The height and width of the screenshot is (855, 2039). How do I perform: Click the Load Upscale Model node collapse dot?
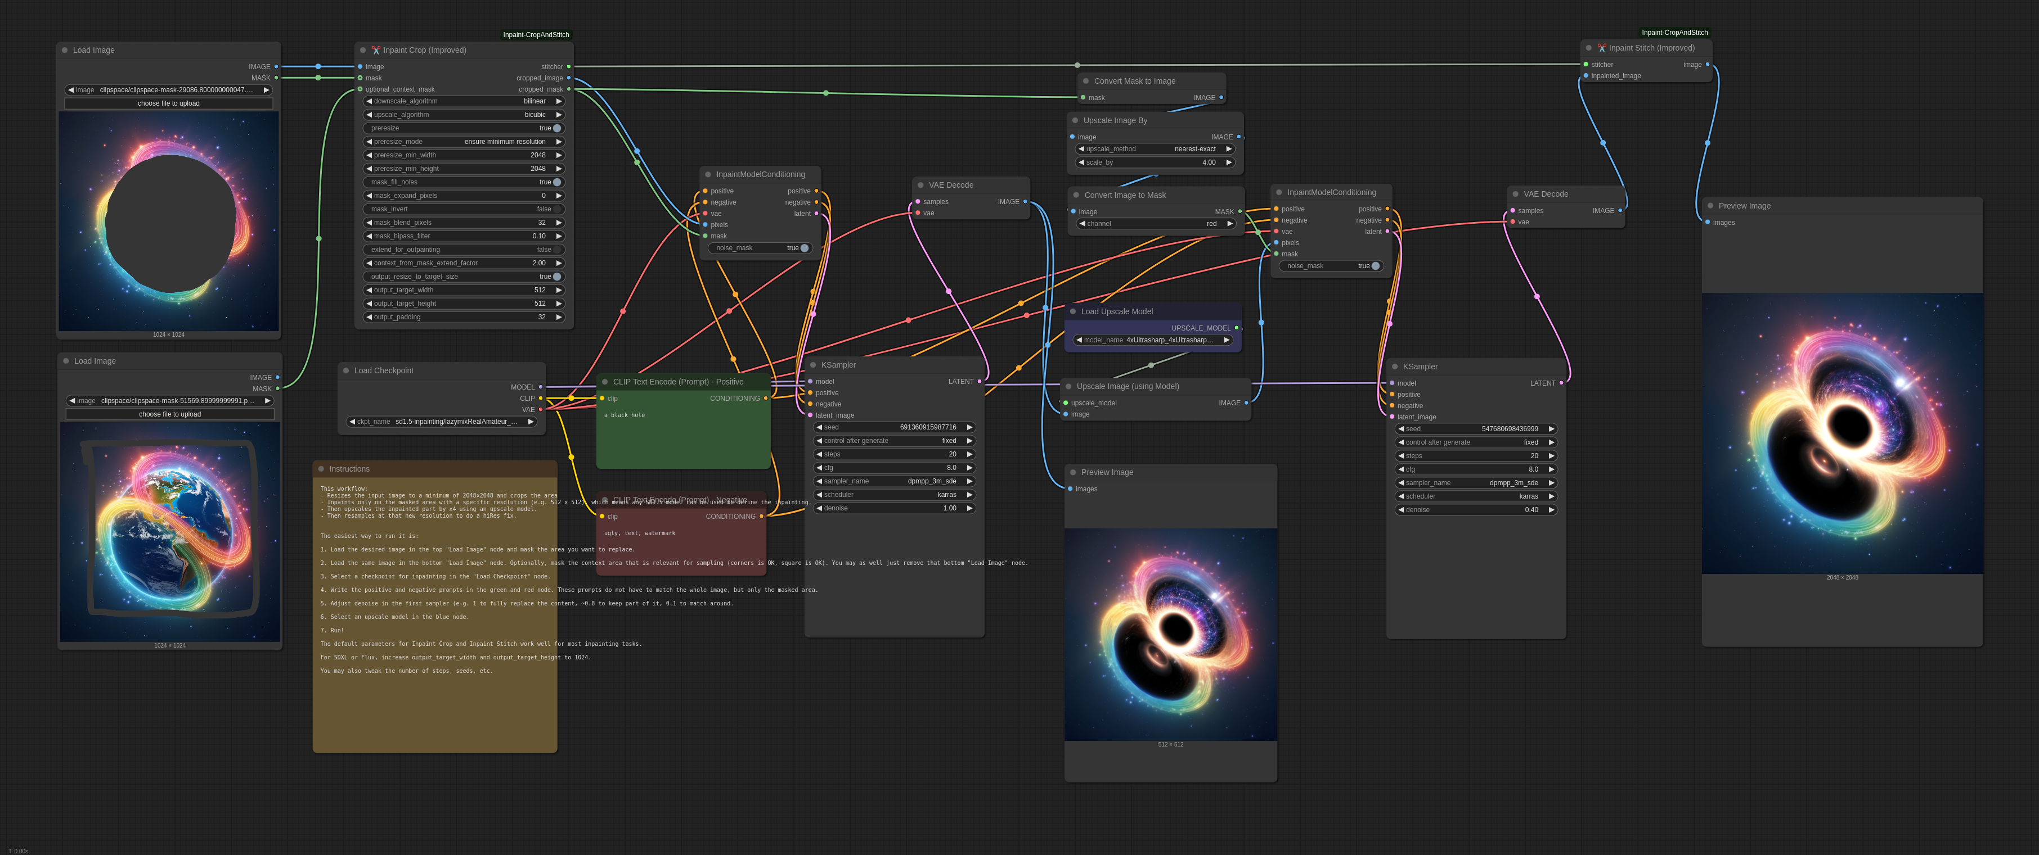tap(1074, 311)
